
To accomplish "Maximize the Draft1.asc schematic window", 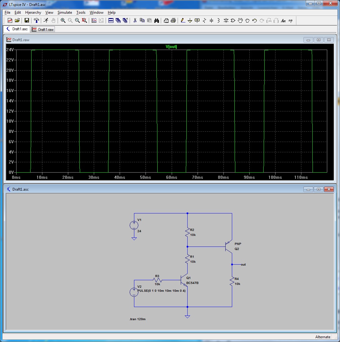I will point(319,189).
